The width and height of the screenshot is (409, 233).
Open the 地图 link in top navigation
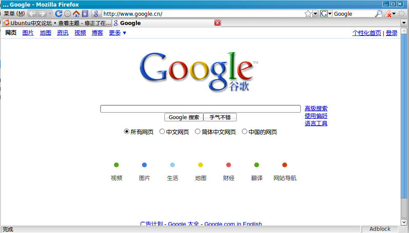pos(46,32)
